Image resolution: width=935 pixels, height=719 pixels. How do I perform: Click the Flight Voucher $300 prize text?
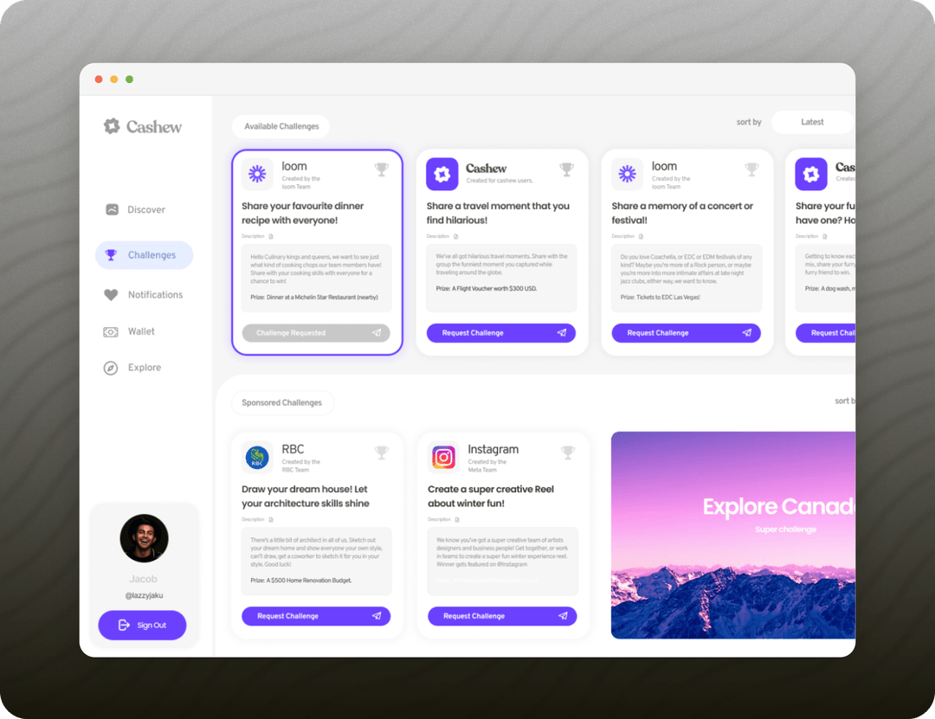487,289
